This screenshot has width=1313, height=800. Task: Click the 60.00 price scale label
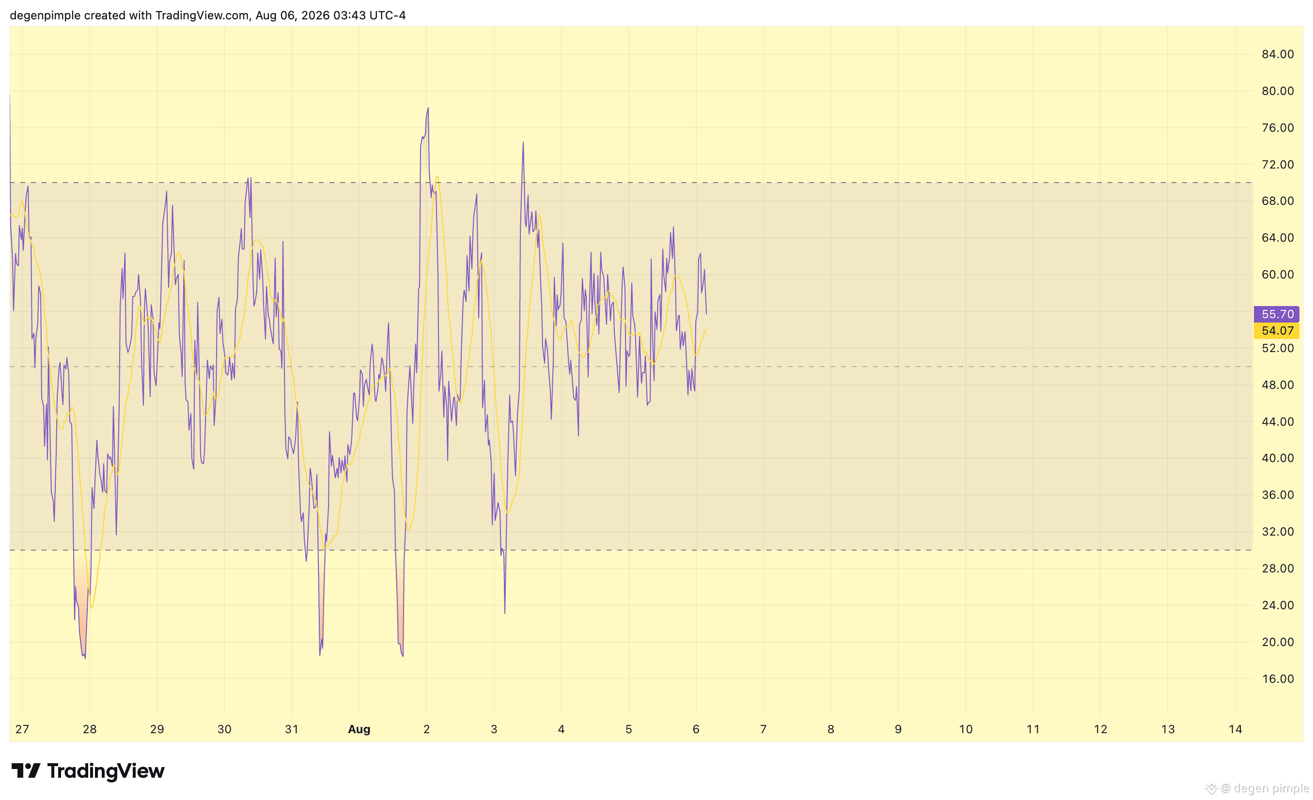pyautogui.click(x=1278, y=274)
